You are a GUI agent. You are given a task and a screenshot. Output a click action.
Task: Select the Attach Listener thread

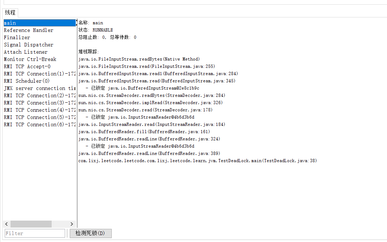[x=25, y=52]
